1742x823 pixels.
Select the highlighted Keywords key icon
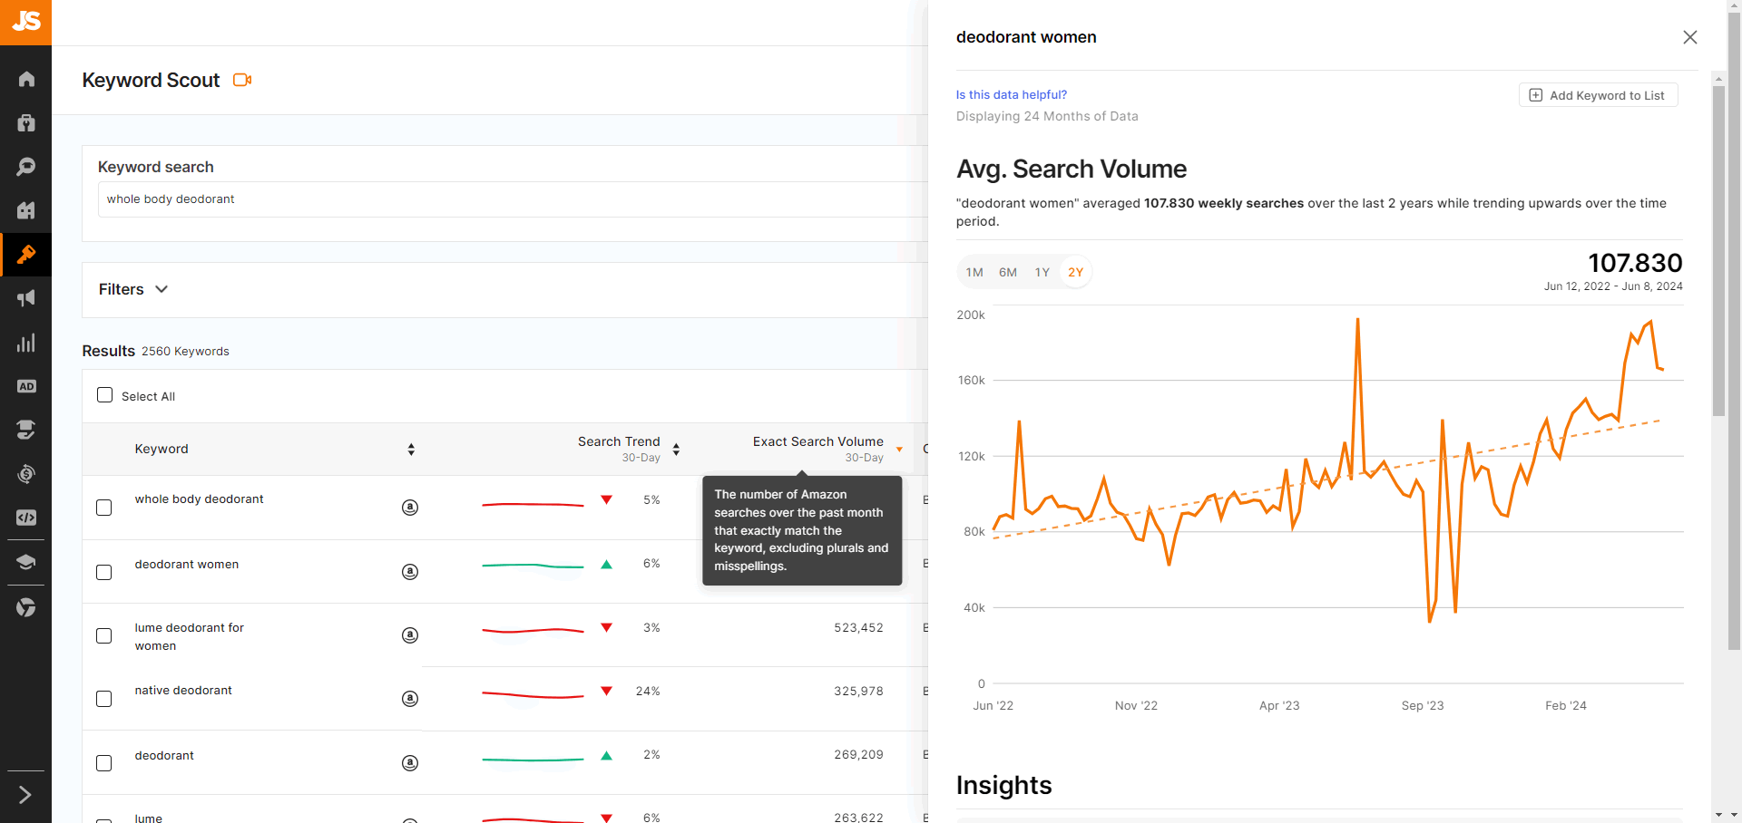click(x=25, y=255)
